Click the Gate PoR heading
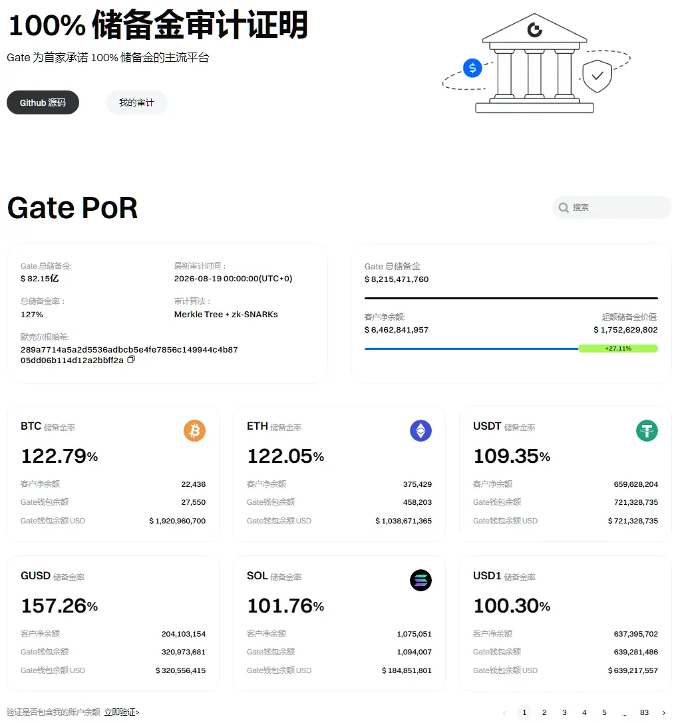Image resolution: width=676 pixels, height=723 pixels. (73, 208)
